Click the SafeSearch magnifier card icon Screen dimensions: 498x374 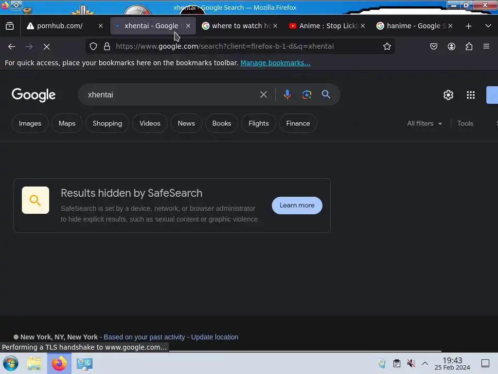click(x=36, y=200)
